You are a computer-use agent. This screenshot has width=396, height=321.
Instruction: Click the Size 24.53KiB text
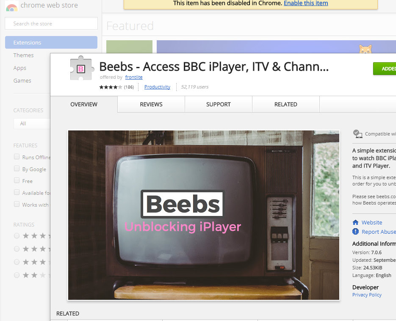pos(367,268)
